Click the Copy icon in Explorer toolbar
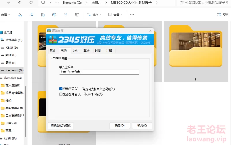Screen dimensions: 231x145 point(31,15)
